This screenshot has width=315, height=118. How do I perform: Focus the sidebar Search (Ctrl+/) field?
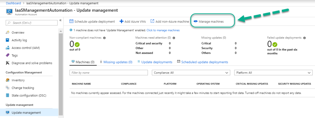[x=32, y=23]
